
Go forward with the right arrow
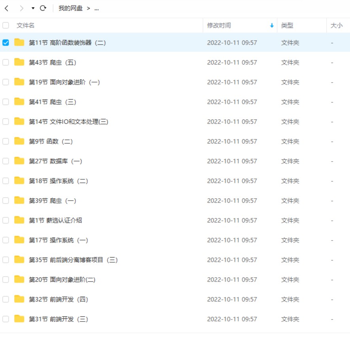tap(21, 8)
